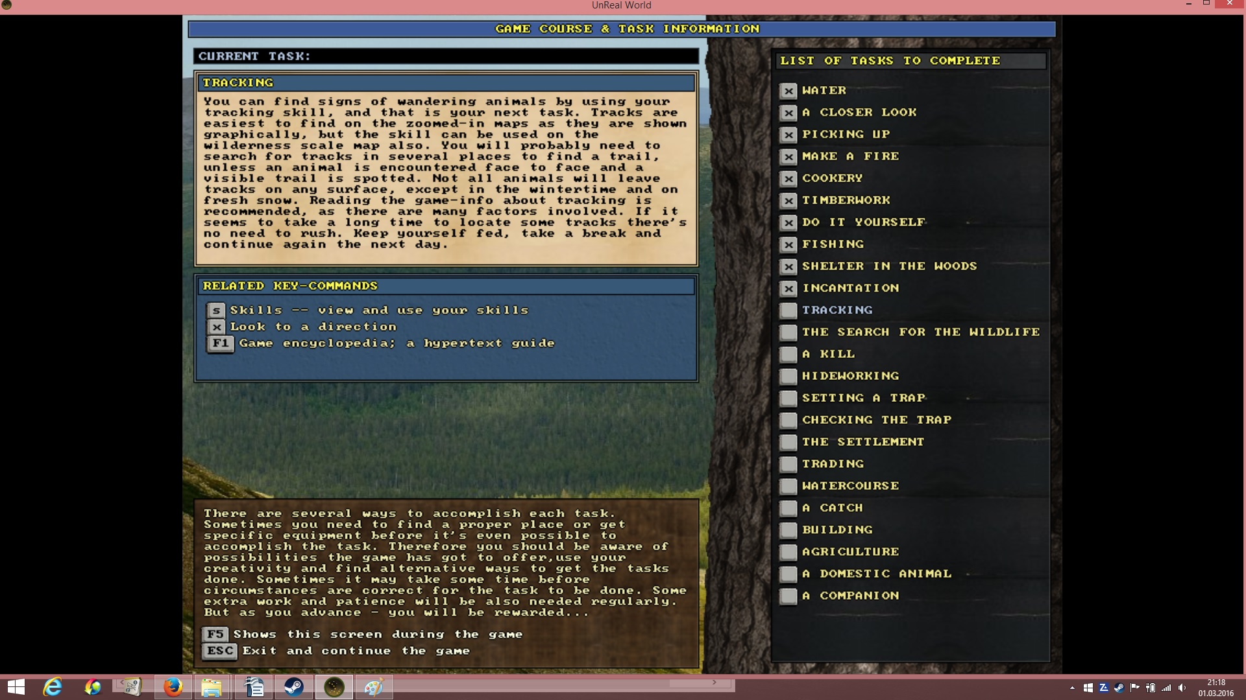Viewport: 1246px width, 700px height.
Task: Click the F5 key icon
Action: click(215, 634)
